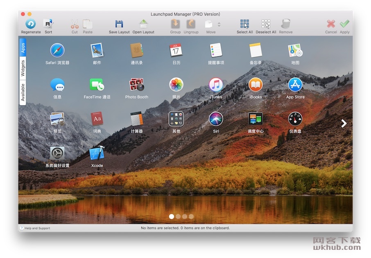
Task: Switch to the Apps side tab
Action: tap(23, 47)
